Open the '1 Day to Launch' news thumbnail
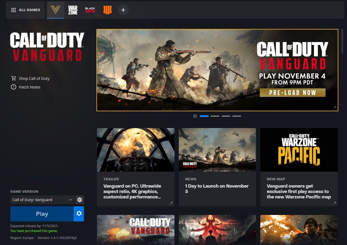This screenshot has height=245, width=347. tap(217, 150)
